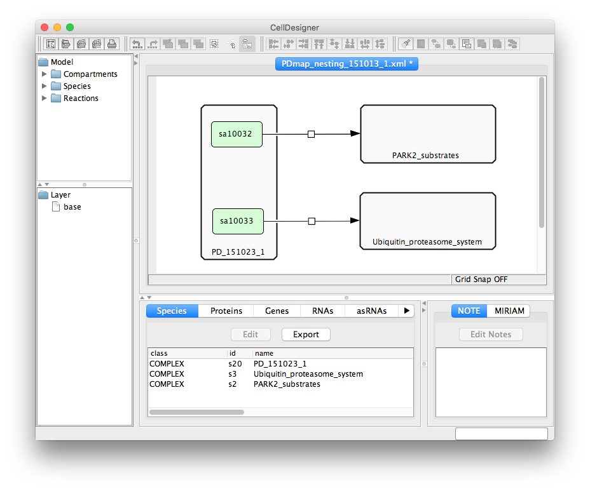Click the Print icon in toolbar

(x=112, y=44)
